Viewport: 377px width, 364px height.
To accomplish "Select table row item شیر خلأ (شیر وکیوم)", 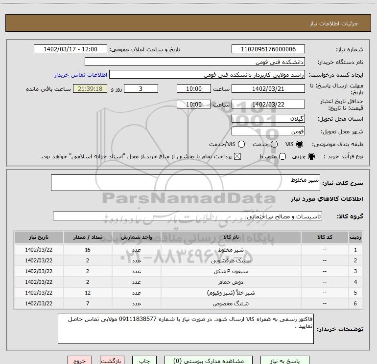I will [231, 293].
